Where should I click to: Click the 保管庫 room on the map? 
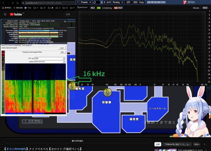pos(106,112)
